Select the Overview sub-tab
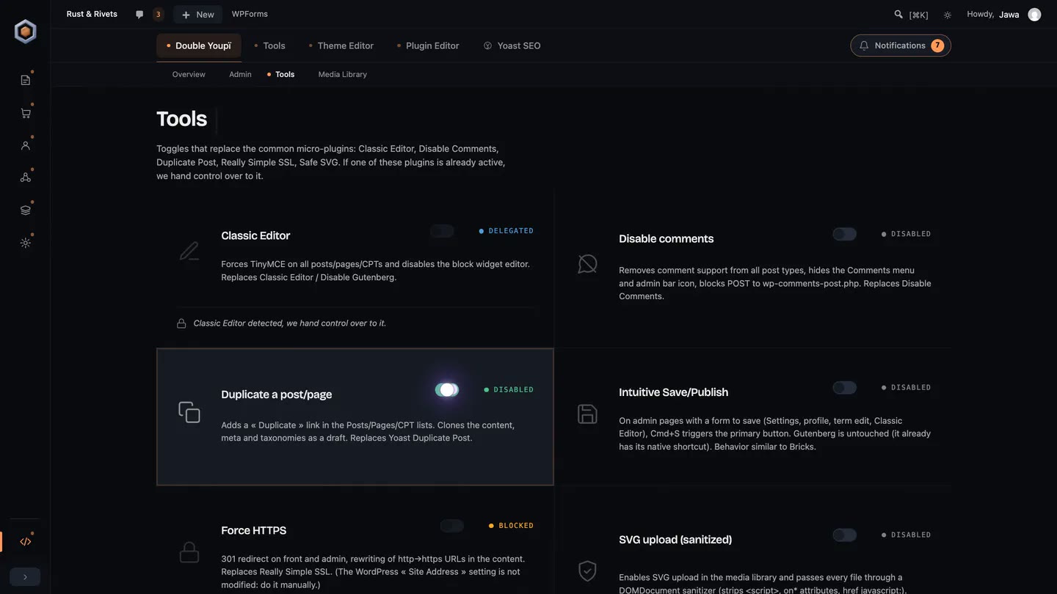This screenshot has width=1057, height=594. click(189, 74)
